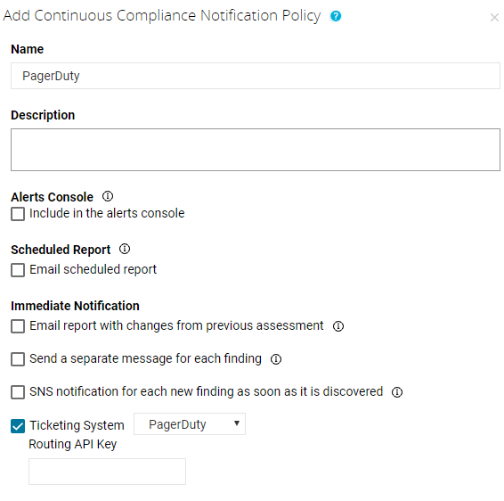The width and height of the screenshot is (504, 501).
Task: Tick Email report with changes checkbox
Action: (18, 326)
